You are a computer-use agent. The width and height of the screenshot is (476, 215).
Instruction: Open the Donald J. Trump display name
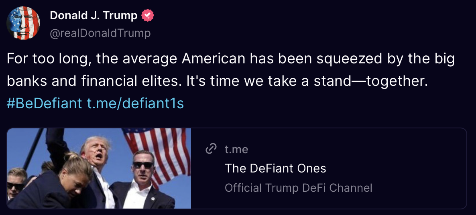click(x=94, y=16)
